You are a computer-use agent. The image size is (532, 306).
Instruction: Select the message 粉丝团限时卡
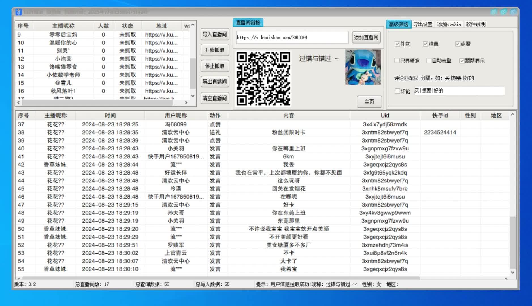[288, 132]
